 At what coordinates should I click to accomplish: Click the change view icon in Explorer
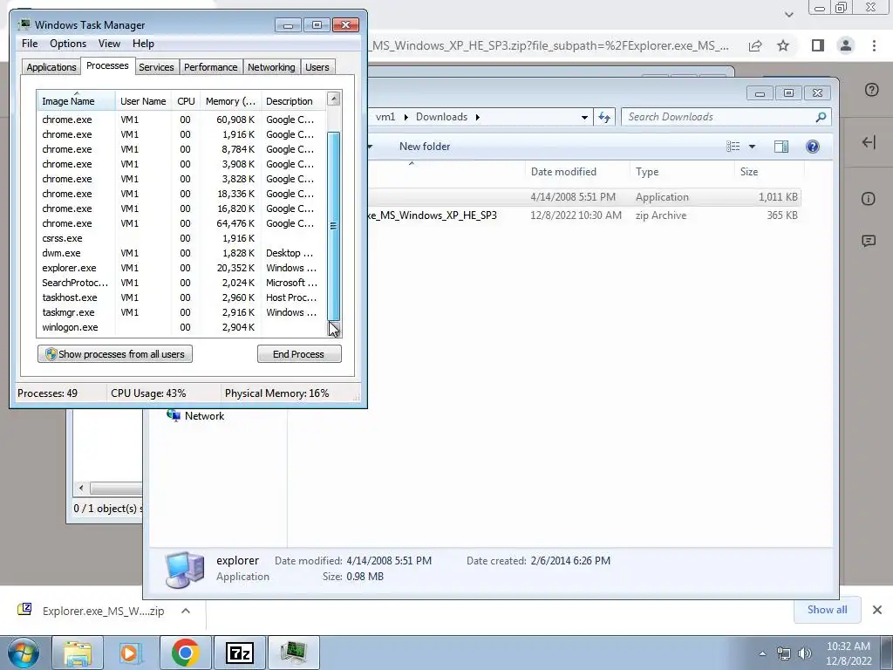point(733,147)
